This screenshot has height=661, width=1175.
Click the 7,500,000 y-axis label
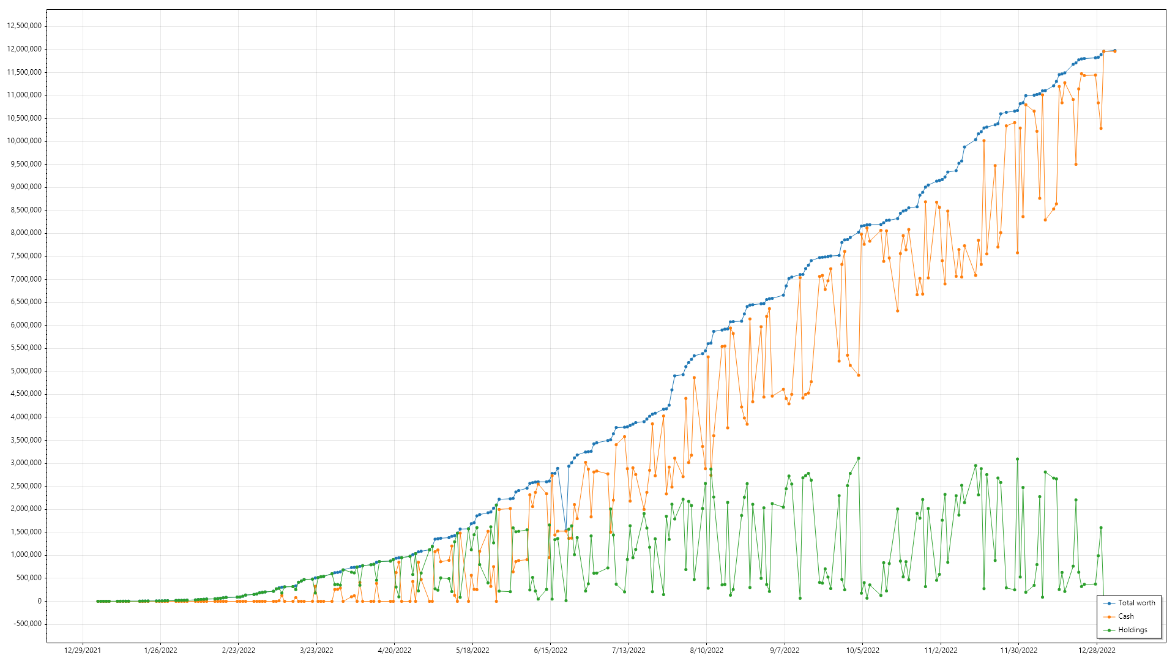[26, 256]
